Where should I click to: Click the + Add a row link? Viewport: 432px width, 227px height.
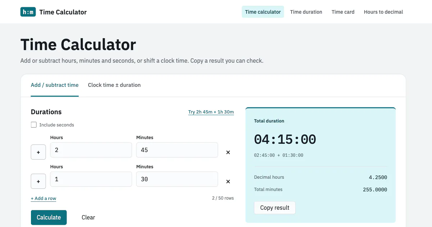point(44,199)
